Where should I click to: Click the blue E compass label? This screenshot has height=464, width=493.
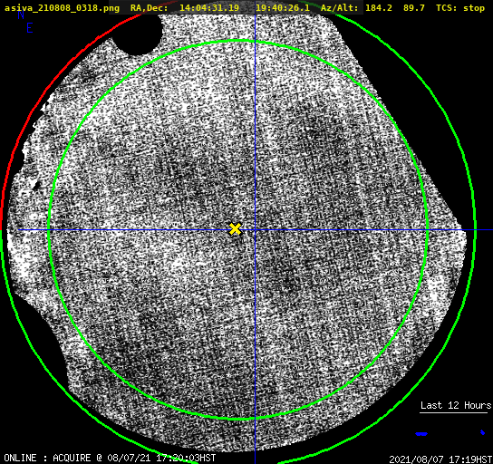click(x=29, y=28)
